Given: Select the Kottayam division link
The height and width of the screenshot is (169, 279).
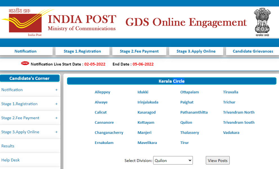Looking at the screenshot, I should [146, 123].
